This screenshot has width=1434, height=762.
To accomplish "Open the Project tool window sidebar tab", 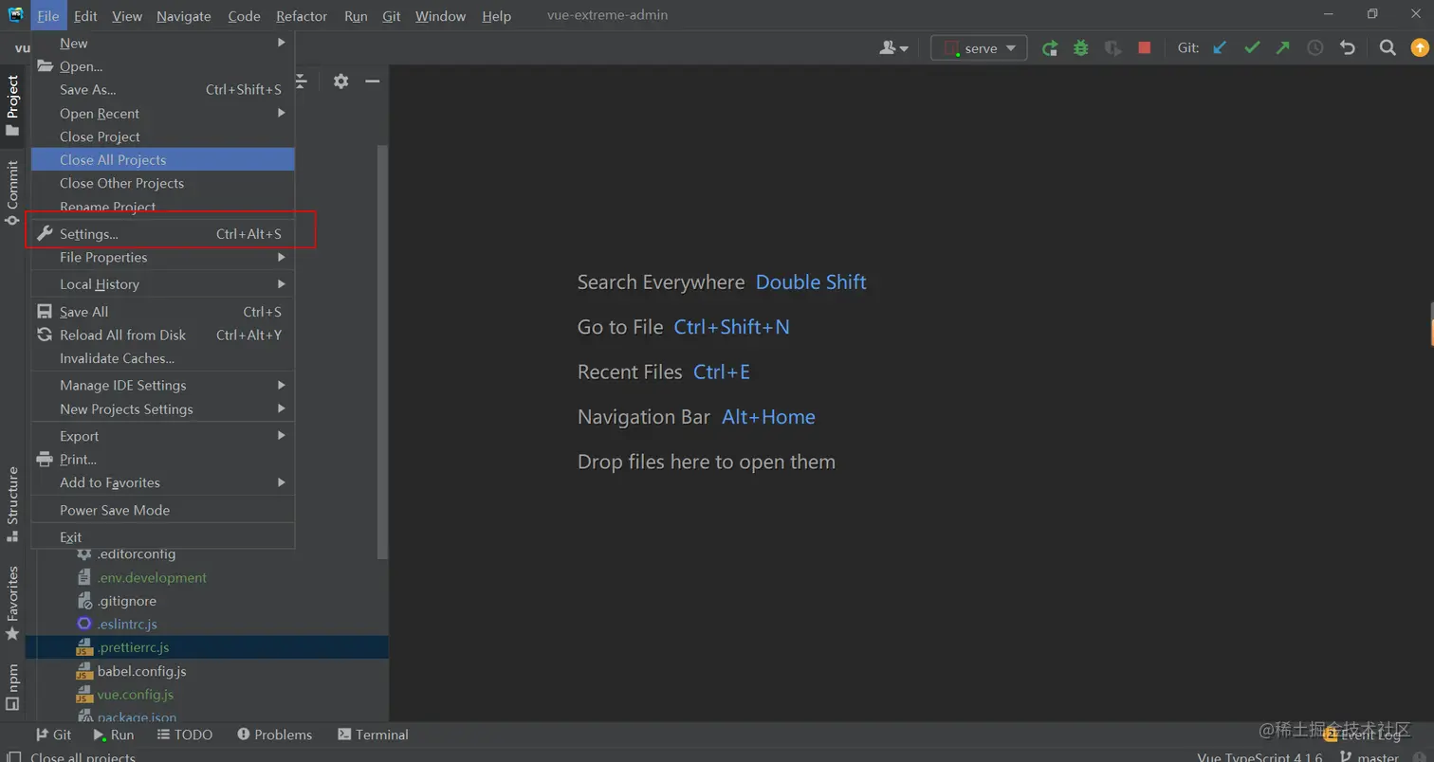I will pyautogui.click(x=12, y=105).
